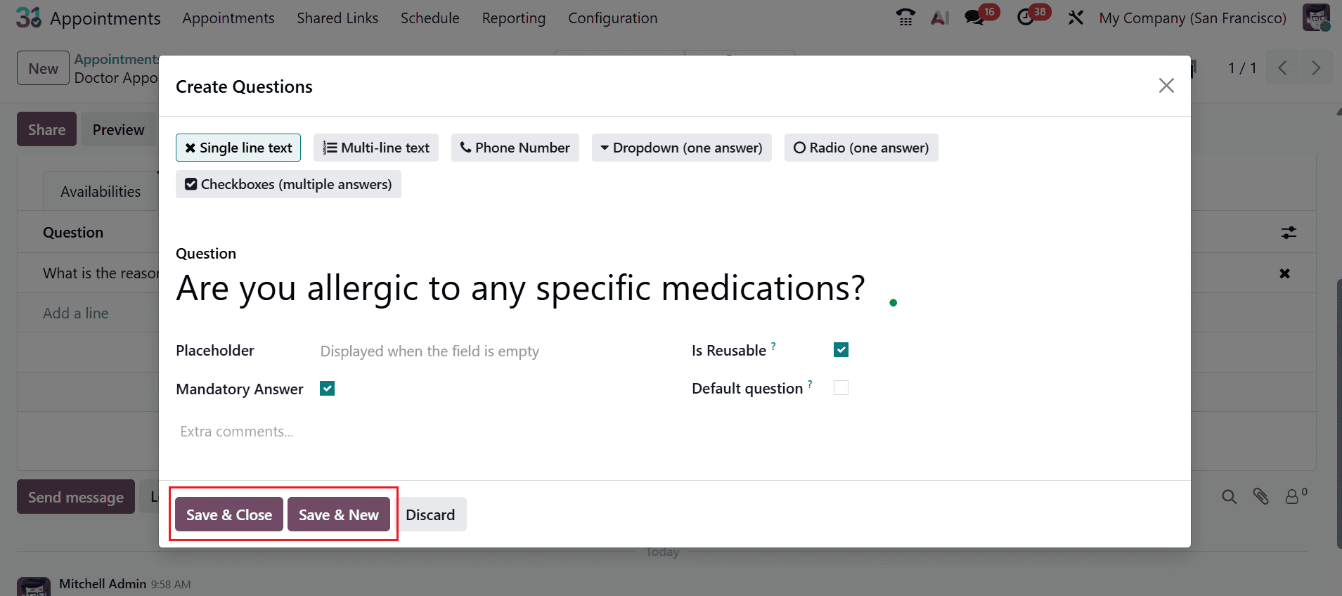Open the messaging conversations icon with 16 notifications
Image resolution: width=1342 pixels, height=596 pixels.
[x=976, y=18]
